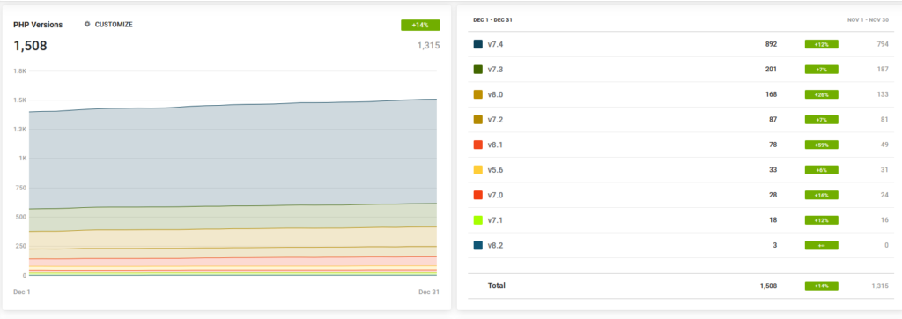Click the NOV 1 - NOV 30 column header
Screen dimensions: 902x319
point(868,19)
